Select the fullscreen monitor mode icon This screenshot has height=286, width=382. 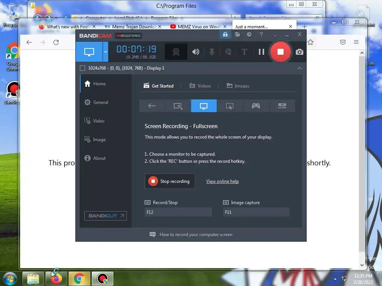click(204, 106)
